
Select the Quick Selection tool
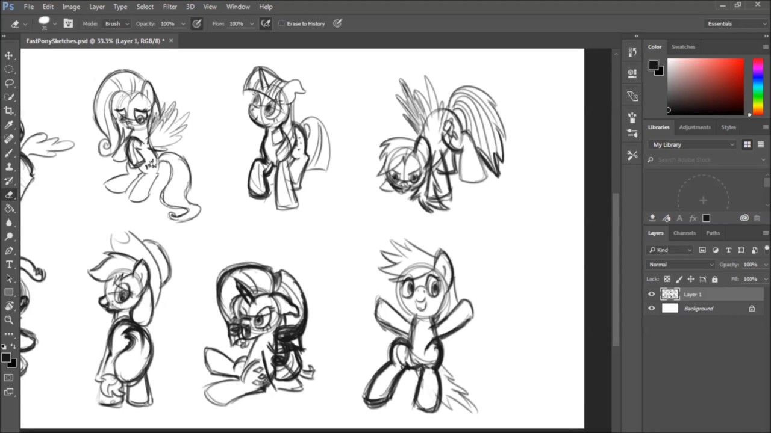pos(9,97)
